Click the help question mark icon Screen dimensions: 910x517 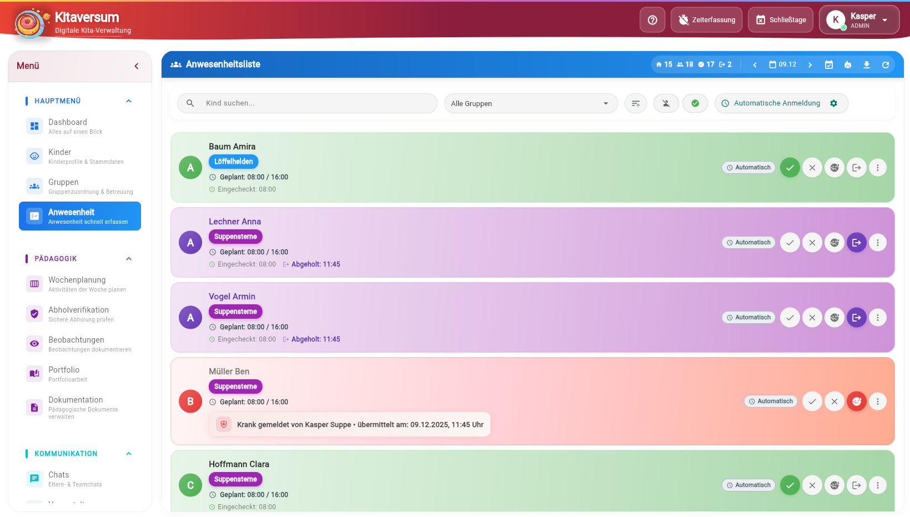point(652,20)
